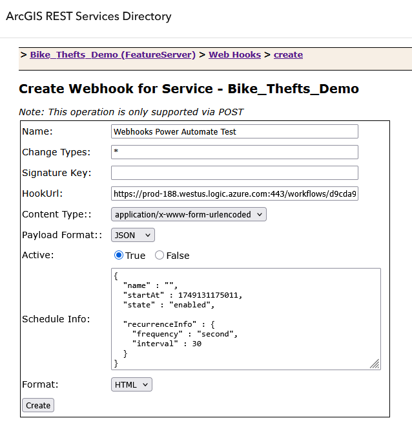Viewport: 412px width, 431px height.
Task: Click the create breadcrumb link
Action: [x=288, y=55]
